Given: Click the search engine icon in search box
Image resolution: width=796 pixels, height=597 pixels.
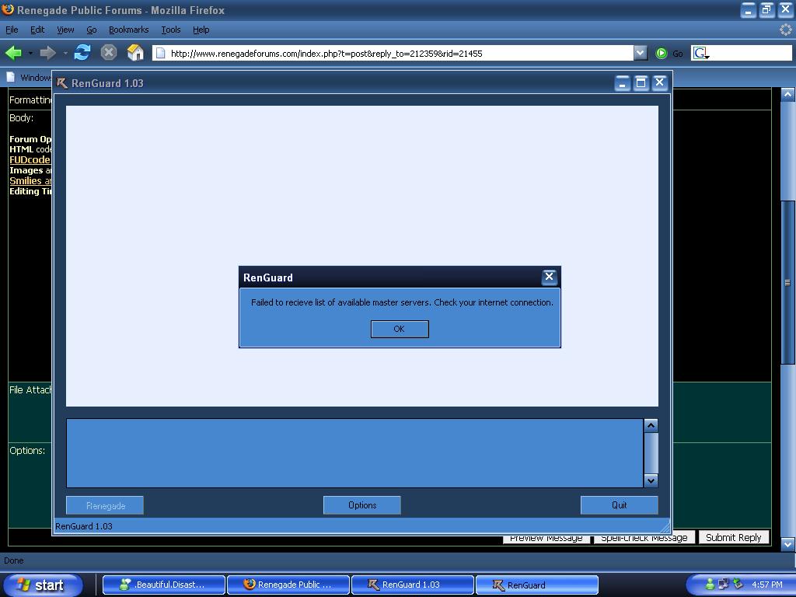Looking at the screenshot, I should pyautogui.click(x=700, y=53).
